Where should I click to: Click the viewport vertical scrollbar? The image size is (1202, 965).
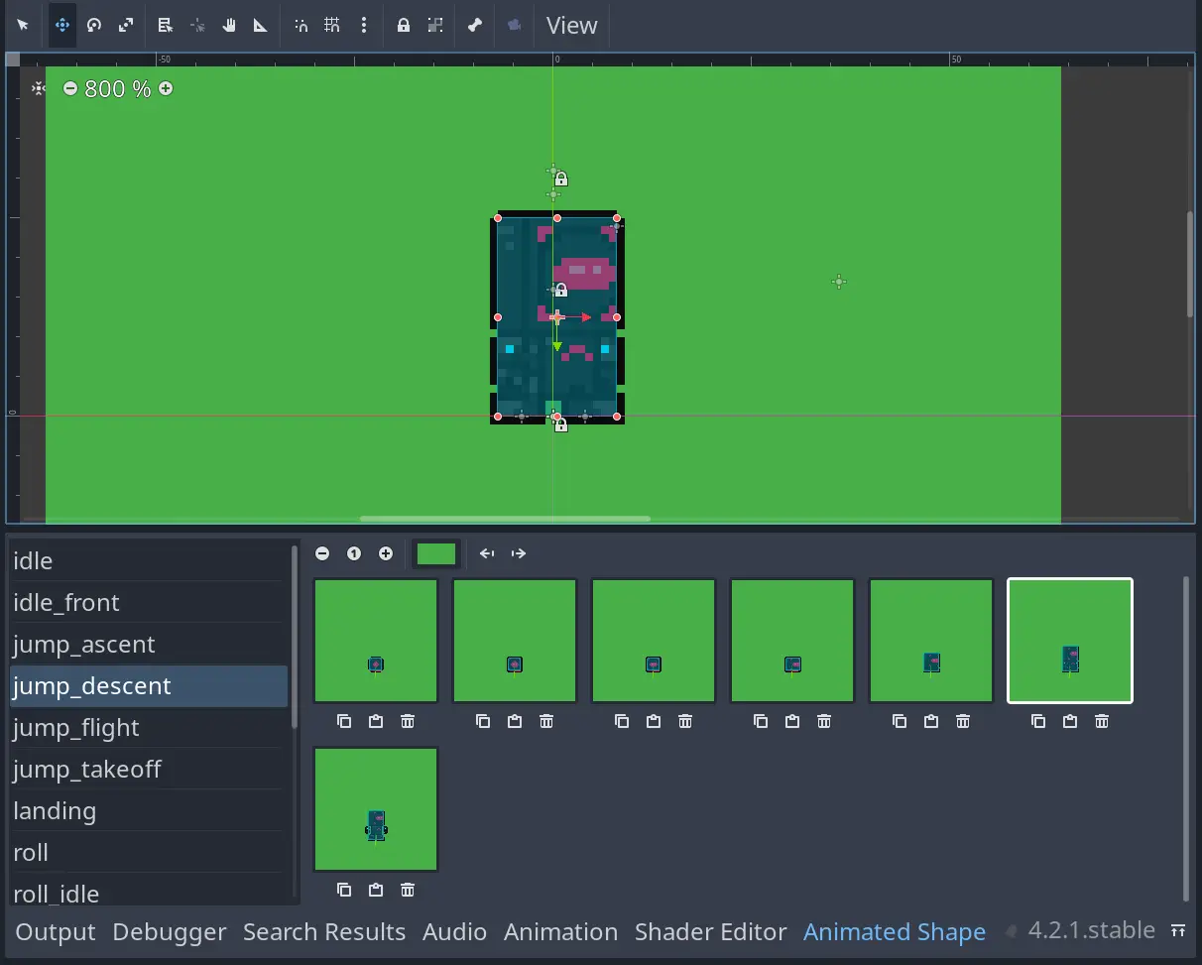[x=1190, y=264]
